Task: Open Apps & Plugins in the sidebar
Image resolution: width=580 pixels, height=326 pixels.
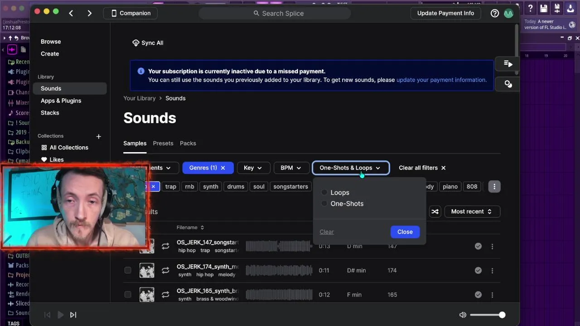Action: [x=61, y=101]
